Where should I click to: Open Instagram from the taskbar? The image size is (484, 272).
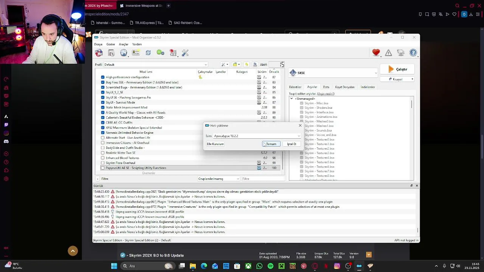click(x=337, y=266)
